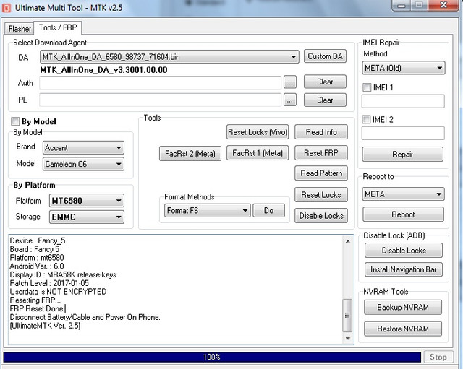Click the log scrollbar down arrow
Image resolution: width=463 pixels, height=369 pixels.
tap(348, 339)
